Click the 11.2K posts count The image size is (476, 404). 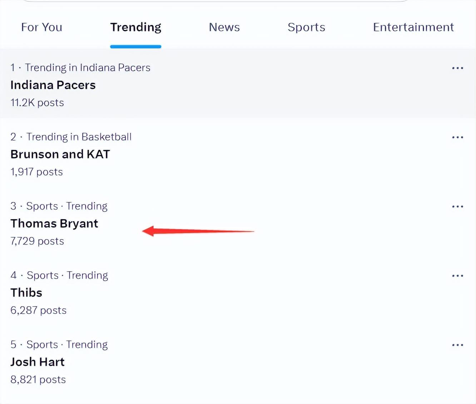(37, 102)
